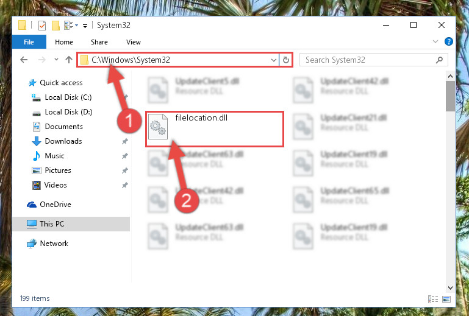The width and height of the screenshot is (469, 316).
Task: Click the vertical scrollbar down arrow
Action: tap(450, 287)
